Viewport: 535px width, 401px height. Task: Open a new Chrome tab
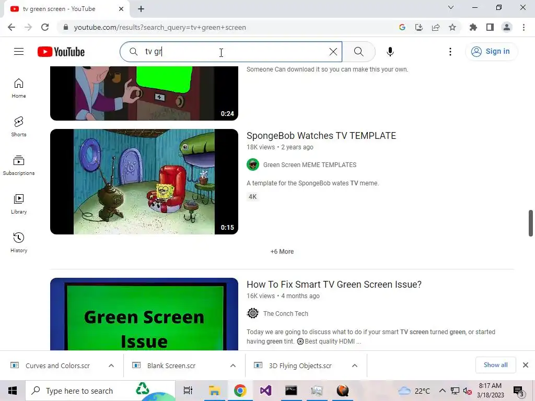(141, 9)
